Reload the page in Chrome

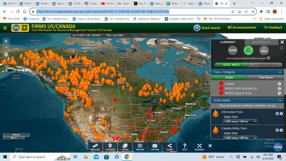(x=18, y=11)
